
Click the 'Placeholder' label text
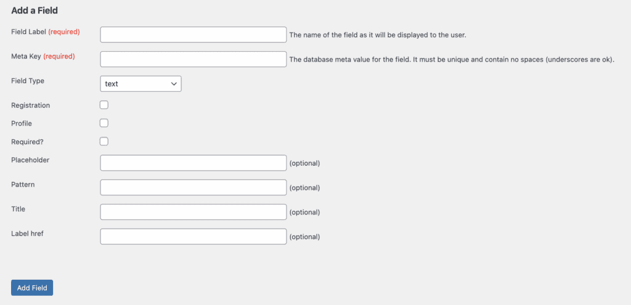[x=30, y=160]
